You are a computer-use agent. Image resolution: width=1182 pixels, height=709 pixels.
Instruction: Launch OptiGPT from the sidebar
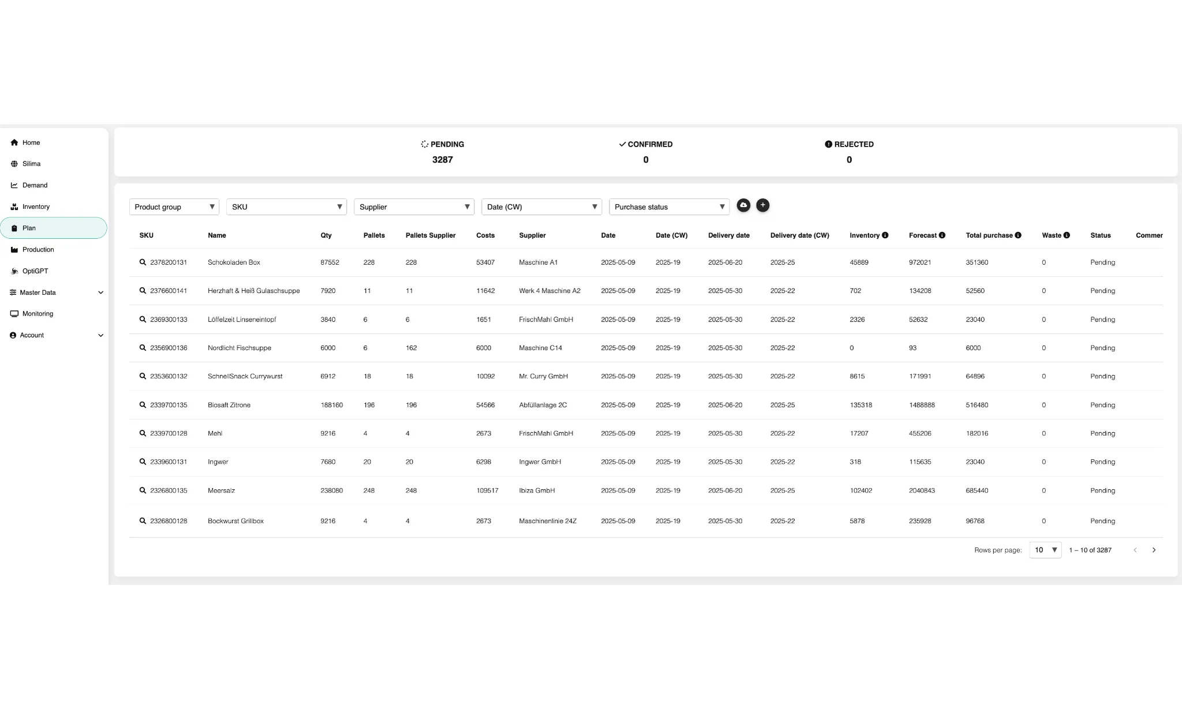[36, 271]
